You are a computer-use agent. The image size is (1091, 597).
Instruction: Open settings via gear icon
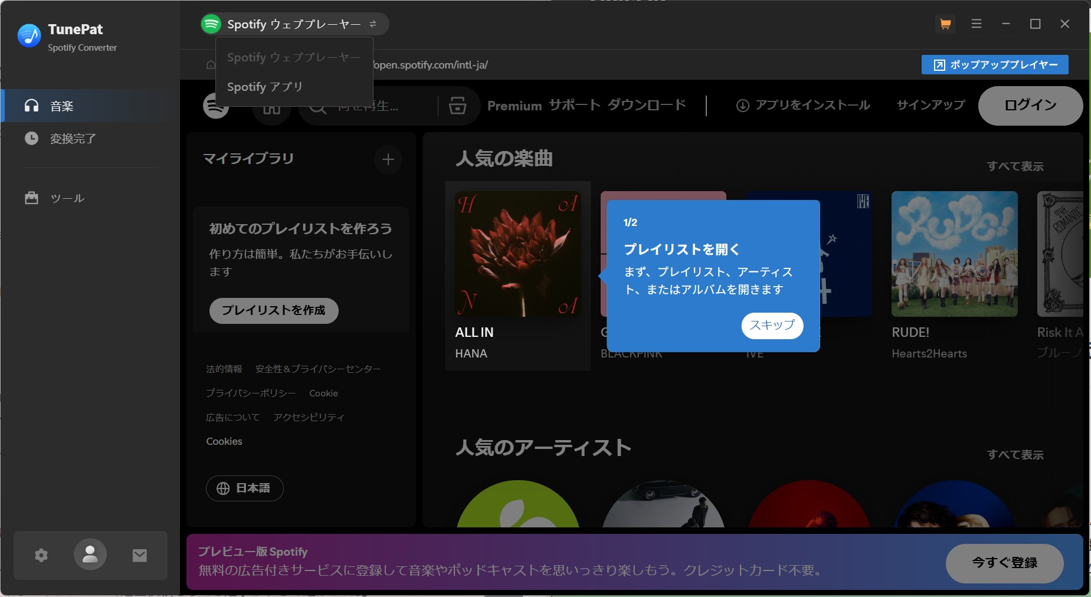(41, 555)
